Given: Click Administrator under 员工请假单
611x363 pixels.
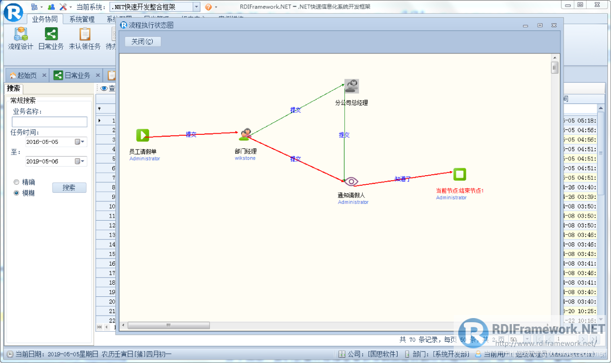Looking at the screenshot, I should (x=145, y=159).
